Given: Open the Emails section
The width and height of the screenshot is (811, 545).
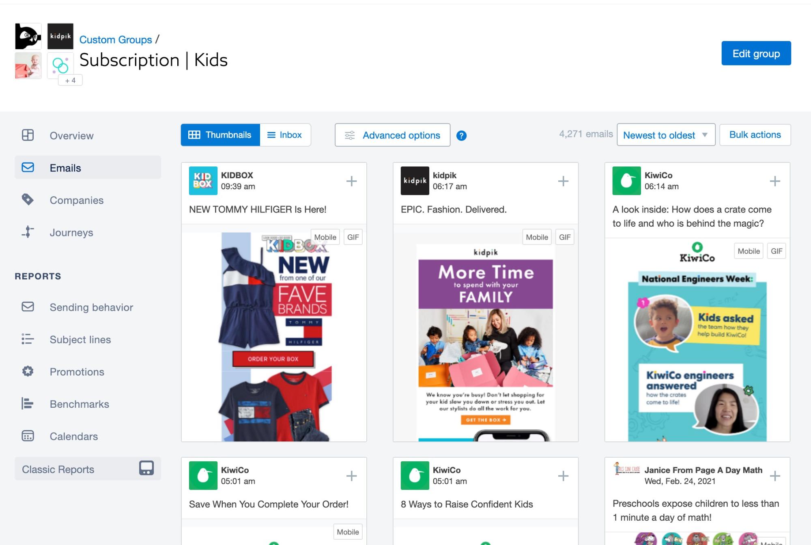Looking at the screenshot, I should click(x=88, y=167).
